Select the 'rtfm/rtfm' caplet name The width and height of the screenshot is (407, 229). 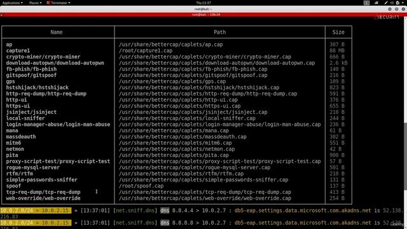coord(20,174)
